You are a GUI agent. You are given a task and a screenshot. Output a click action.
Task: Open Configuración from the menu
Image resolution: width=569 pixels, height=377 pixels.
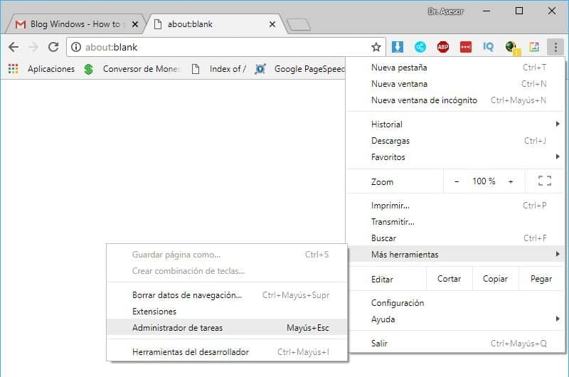[x=455, y=303]
